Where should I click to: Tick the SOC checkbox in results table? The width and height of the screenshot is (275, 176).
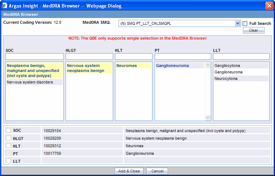(x=8, y=130)
